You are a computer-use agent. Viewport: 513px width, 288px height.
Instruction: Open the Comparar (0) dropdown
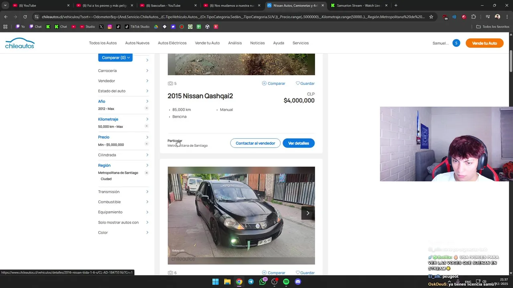coord(115,58)
